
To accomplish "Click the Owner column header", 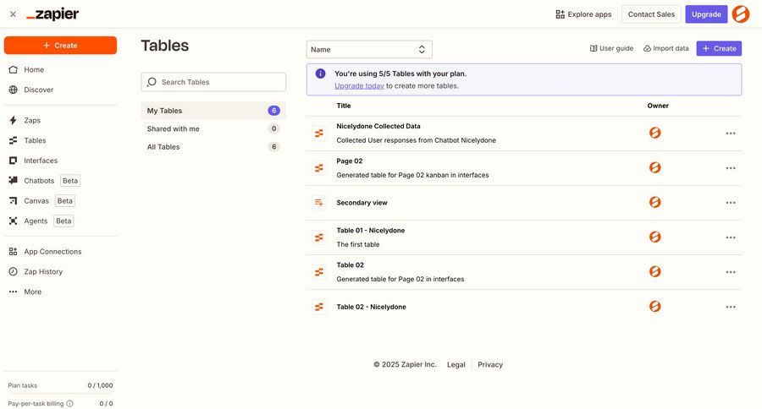I will click(x=658, y=106).
